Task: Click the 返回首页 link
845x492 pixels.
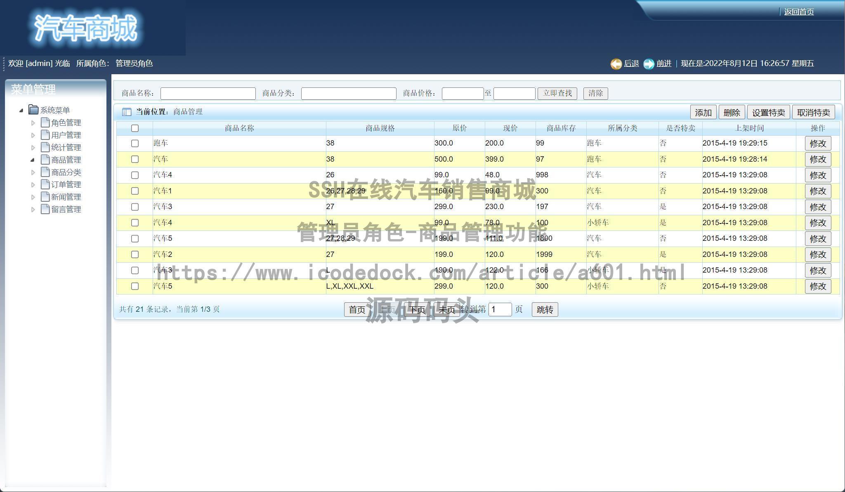Action: pos(799,12)
